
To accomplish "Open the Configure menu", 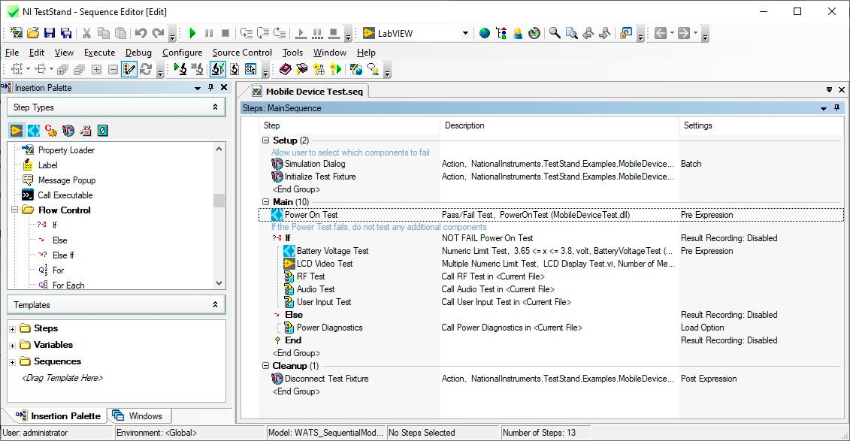I will pos(182,52).
